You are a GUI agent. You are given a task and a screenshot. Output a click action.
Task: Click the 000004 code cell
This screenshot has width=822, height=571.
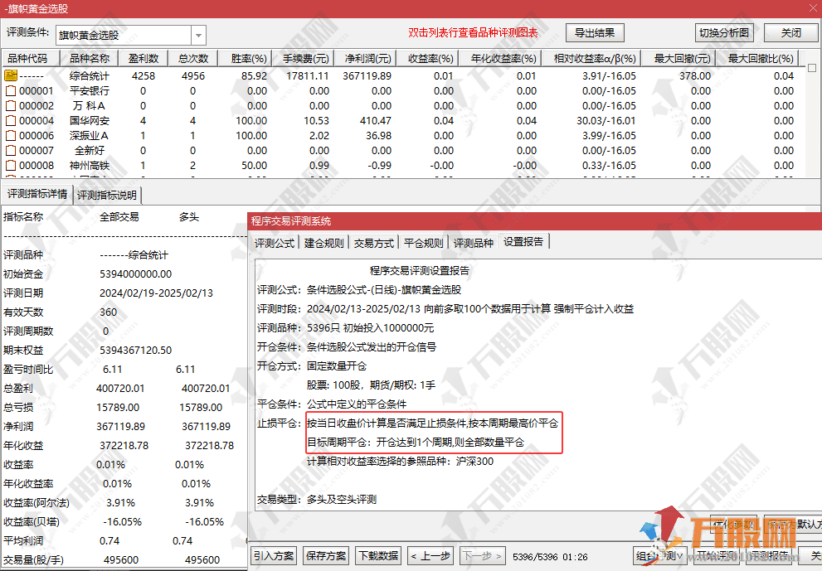pyautogui.click(x=36, y=120)
